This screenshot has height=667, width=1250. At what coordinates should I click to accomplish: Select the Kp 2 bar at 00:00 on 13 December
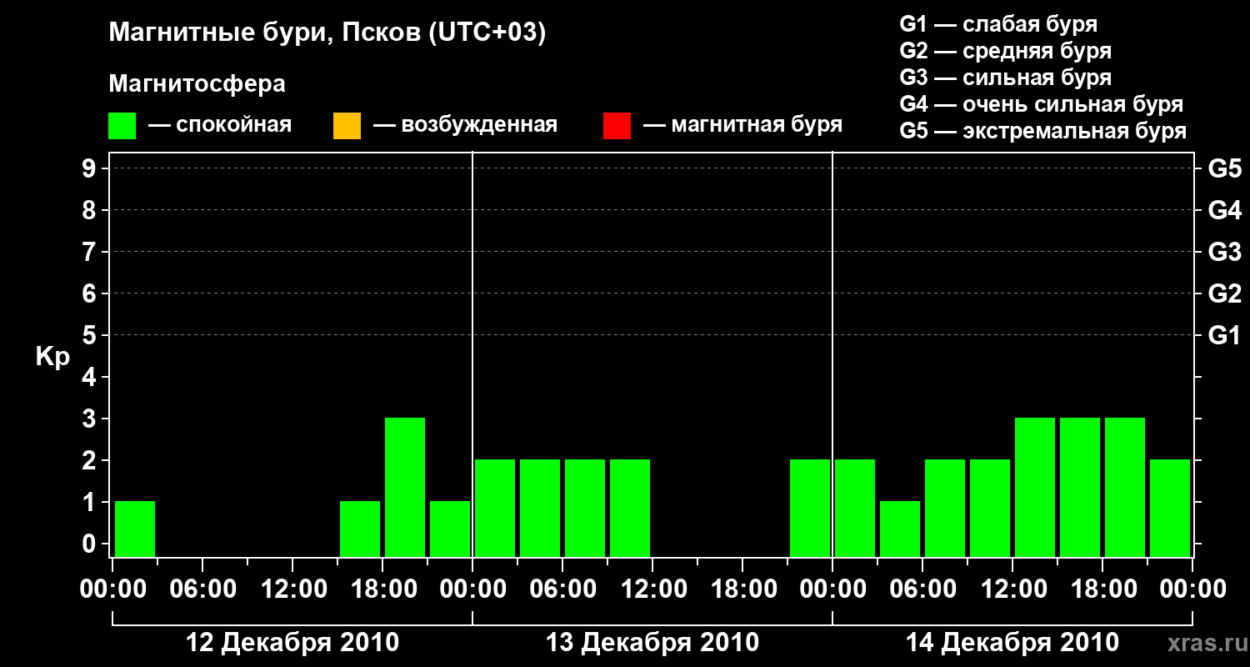pyautogui.click(x=495, y=508)
